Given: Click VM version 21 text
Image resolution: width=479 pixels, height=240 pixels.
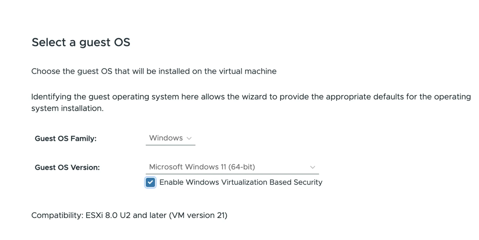Looking at the screenshot, I should 199,215.
